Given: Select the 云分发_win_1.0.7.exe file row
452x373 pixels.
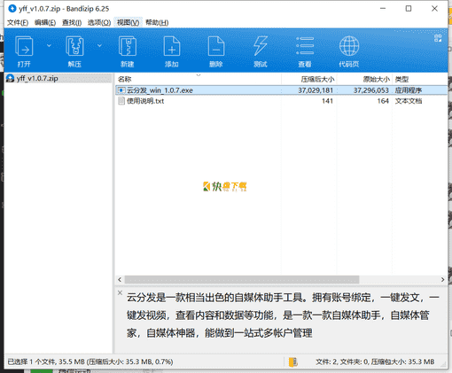Looking at the screenshot, I should pyautogui.click(x=281, y=90).
